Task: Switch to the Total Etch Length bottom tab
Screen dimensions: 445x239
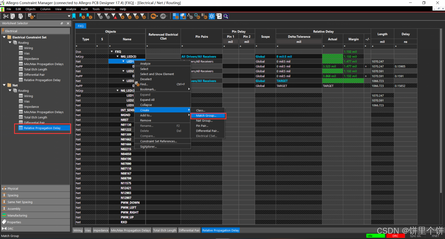Action: click(x=165, y=230)
